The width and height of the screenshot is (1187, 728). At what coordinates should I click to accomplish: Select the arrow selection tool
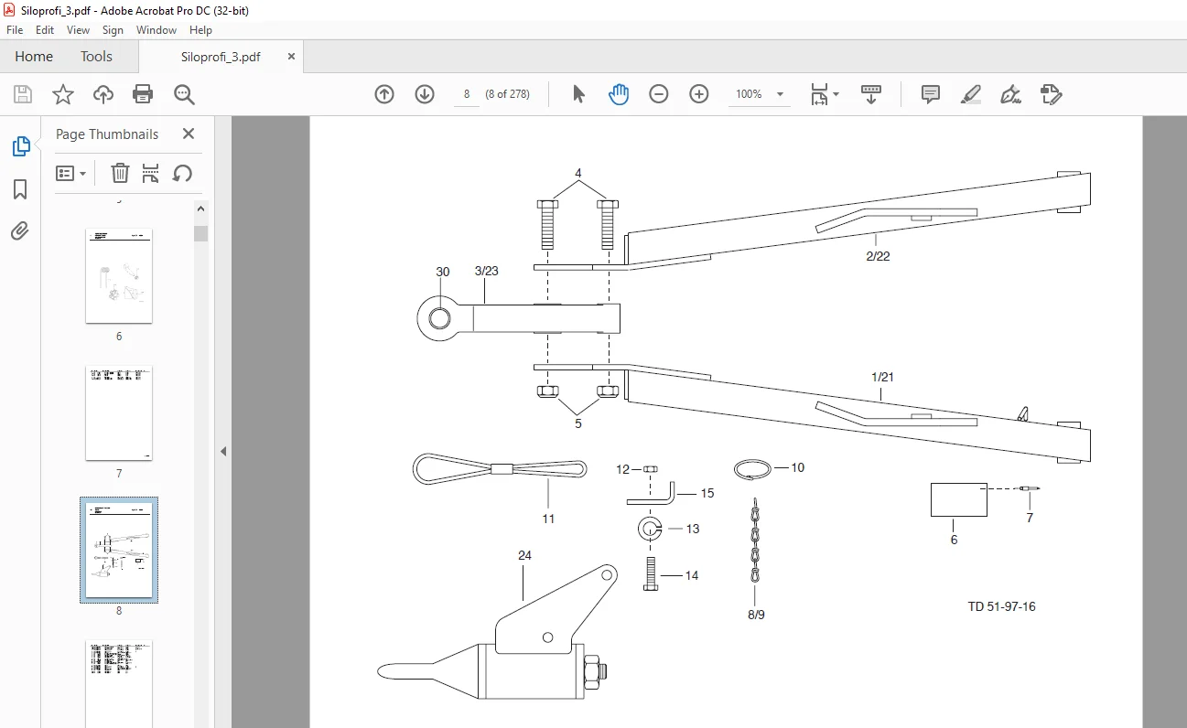(578, 94)
